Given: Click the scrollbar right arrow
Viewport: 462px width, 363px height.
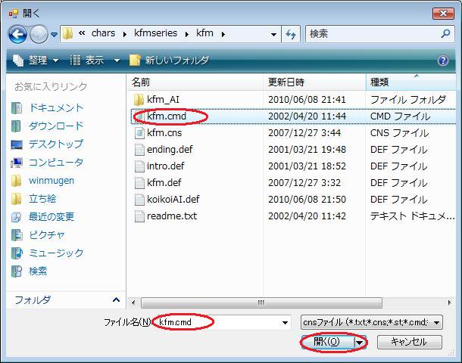Looking at the screenshot, I should 449,302.
